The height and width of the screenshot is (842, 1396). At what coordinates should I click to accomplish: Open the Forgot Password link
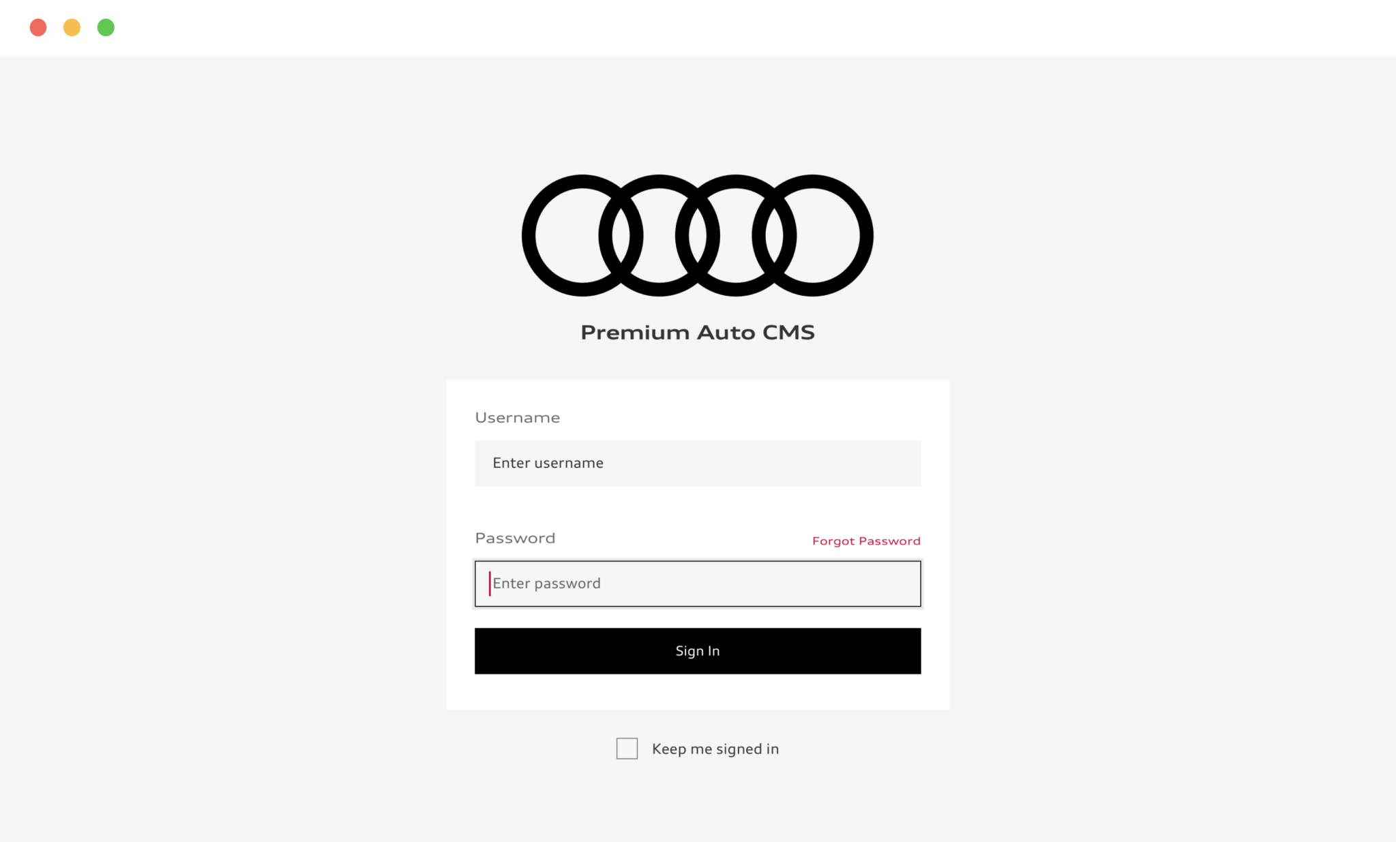click(866, 541)
